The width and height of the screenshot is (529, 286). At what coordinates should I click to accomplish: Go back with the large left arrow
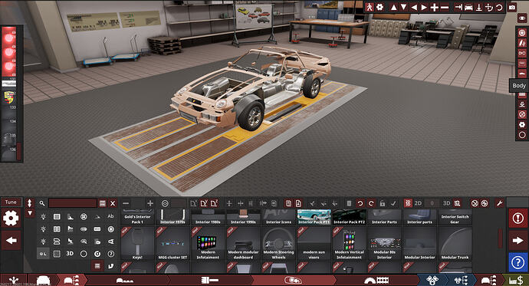(x=11, y=241)
